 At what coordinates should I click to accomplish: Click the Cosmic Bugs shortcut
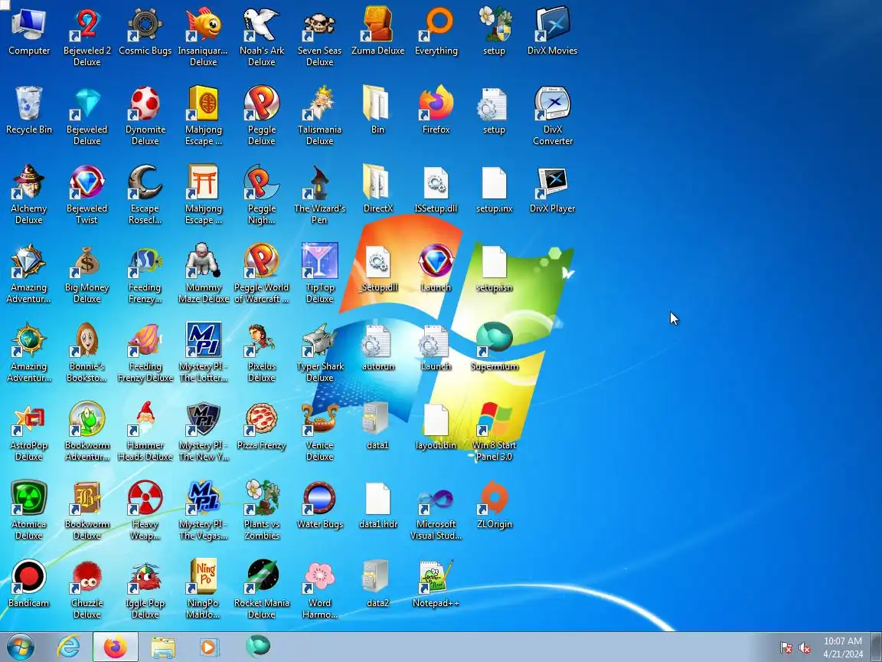(145, 25)
